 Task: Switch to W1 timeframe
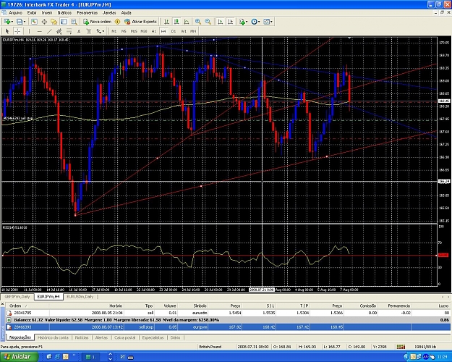click(184, 31)
